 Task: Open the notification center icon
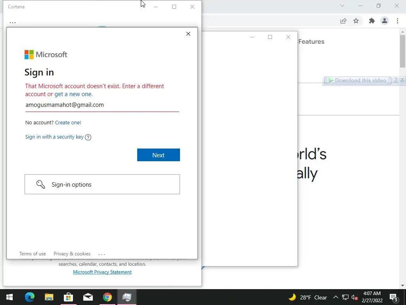click(x=393, y=297)
